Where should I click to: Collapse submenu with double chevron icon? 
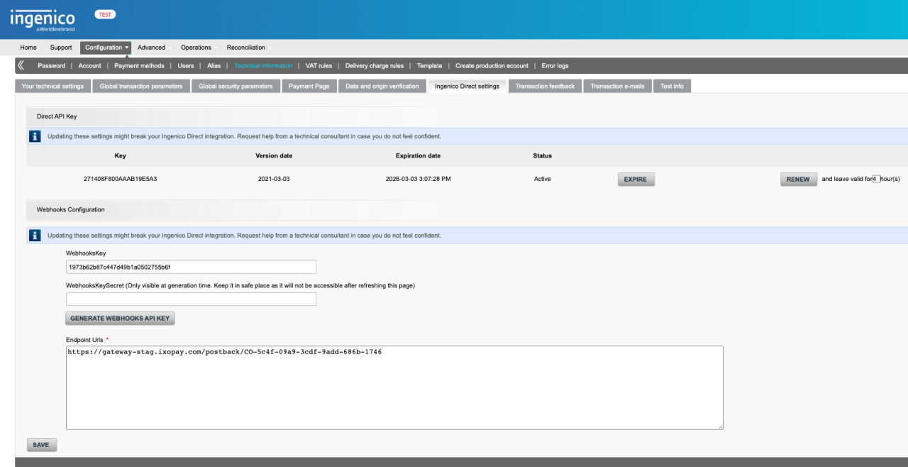point(21,65)
